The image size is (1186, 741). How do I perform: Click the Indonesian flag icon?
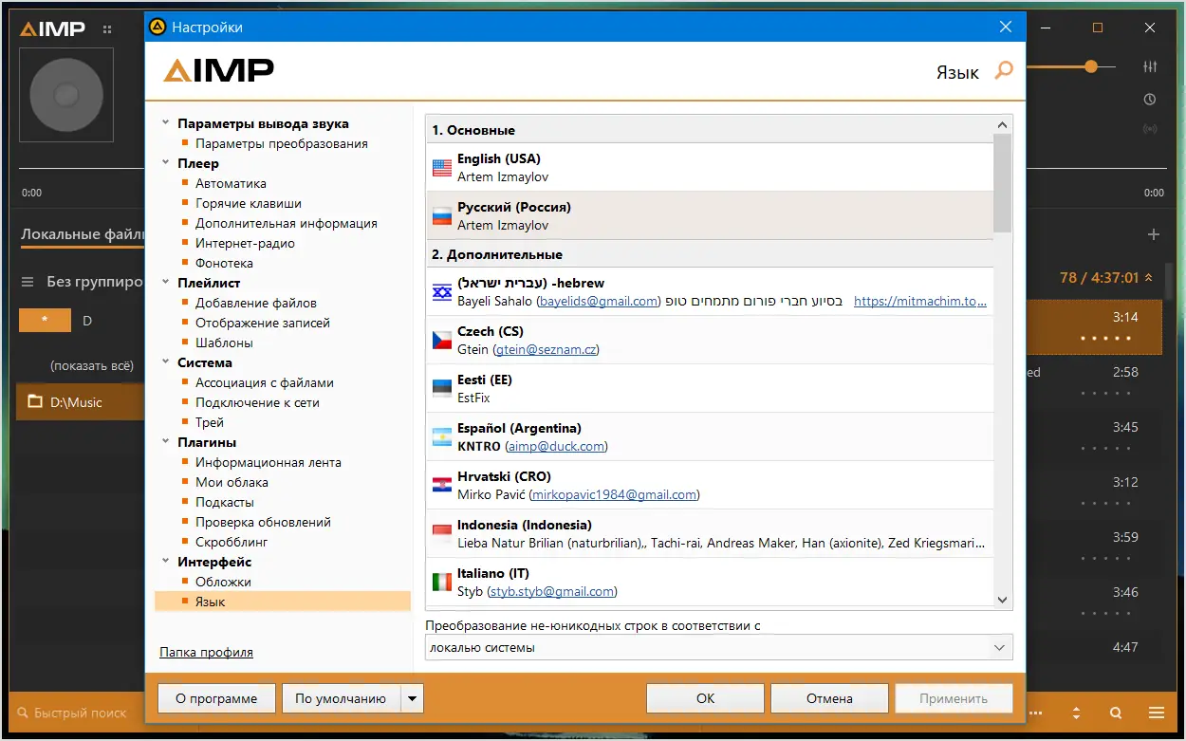pos(442,534)
